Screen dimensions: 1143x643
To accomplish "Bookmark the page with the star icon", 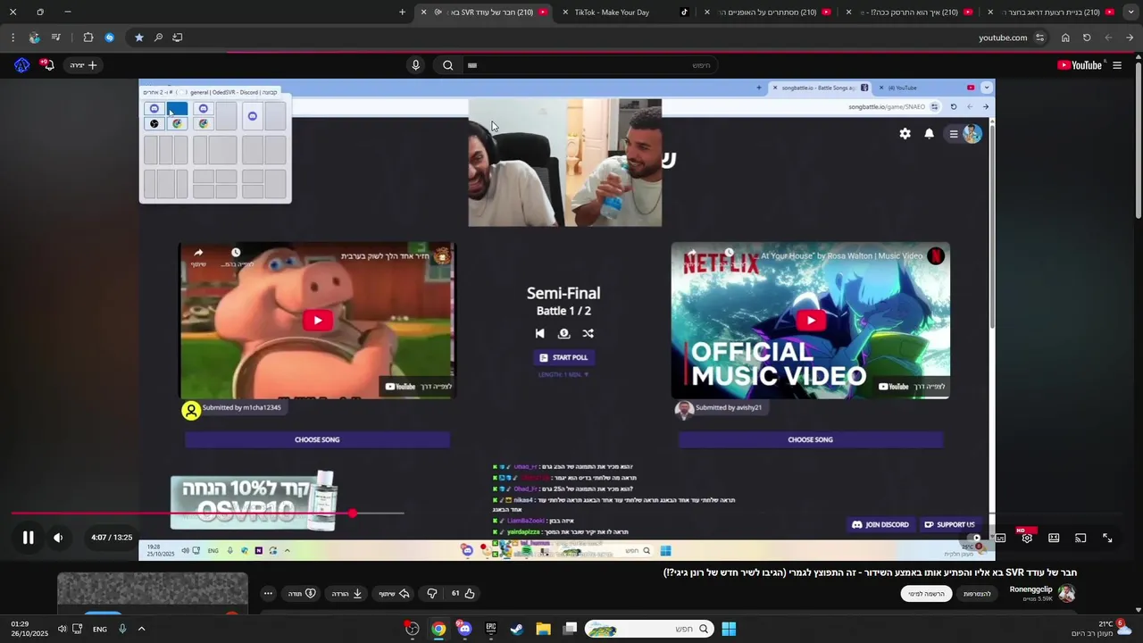I will tap(139, 38).
